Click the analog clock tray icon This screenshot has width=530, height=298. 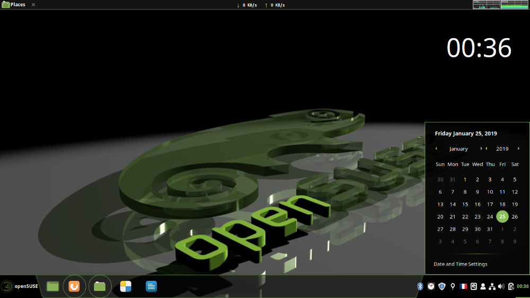pos(430,286)
